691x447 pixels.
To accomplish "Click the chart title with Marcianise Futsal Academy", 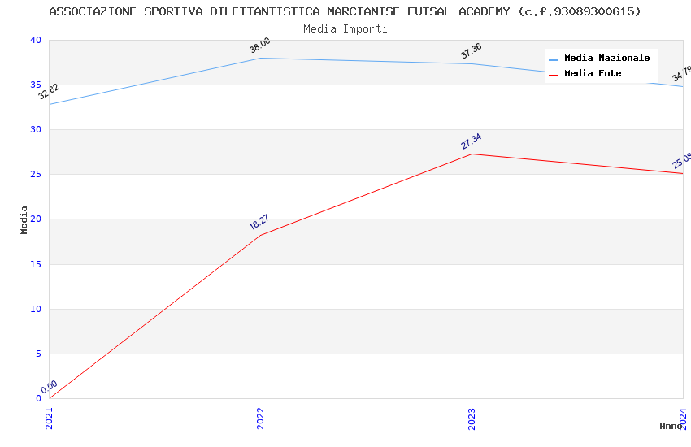I will click(x=345, y=11).
